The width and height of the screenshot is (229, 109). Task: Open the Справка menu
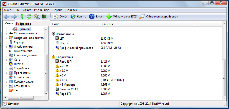[x=71, y=10]
